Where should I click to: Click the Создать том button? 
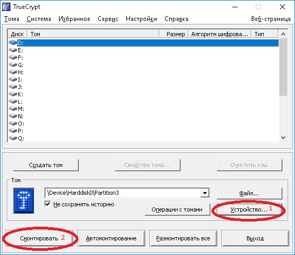pyautogui.click(x=46, y=165)
